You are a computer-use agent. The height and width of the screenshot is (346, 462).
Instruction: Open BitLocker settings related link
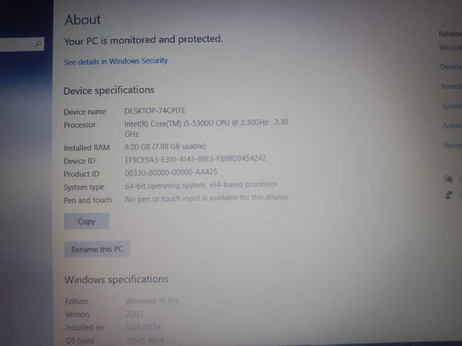450,48
